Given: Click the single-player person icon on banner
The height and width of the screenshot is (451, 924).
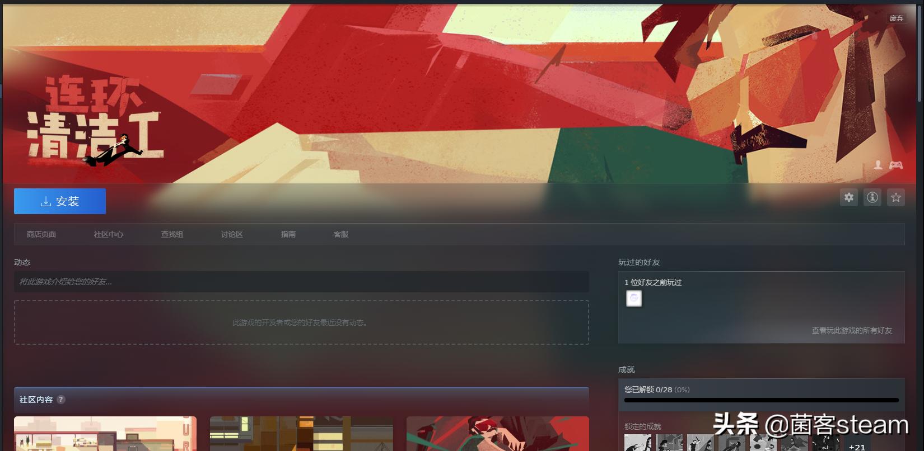Looking at the screenshot, I should pyautogui.click(x=878, y=165).
